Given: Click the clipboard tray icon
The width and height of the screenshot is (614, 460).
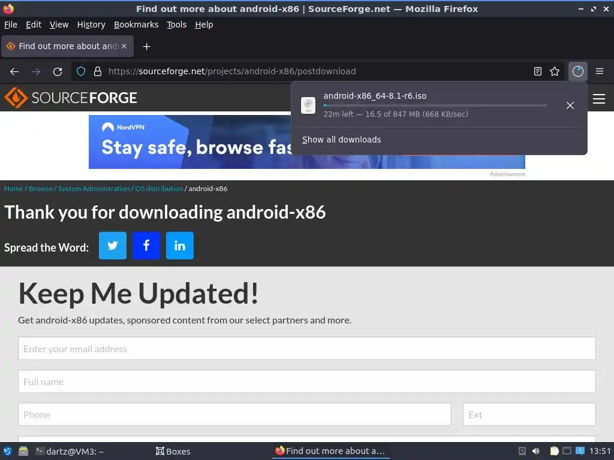Looking at the screenshot, I should click(554, 451).
